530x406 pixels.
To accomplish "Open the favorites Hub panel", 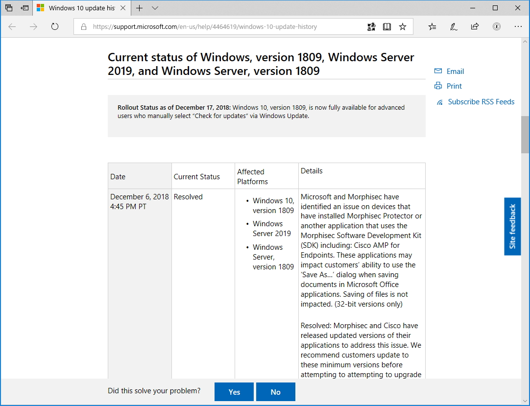I will pyautogui.click(x=432, y=26).
